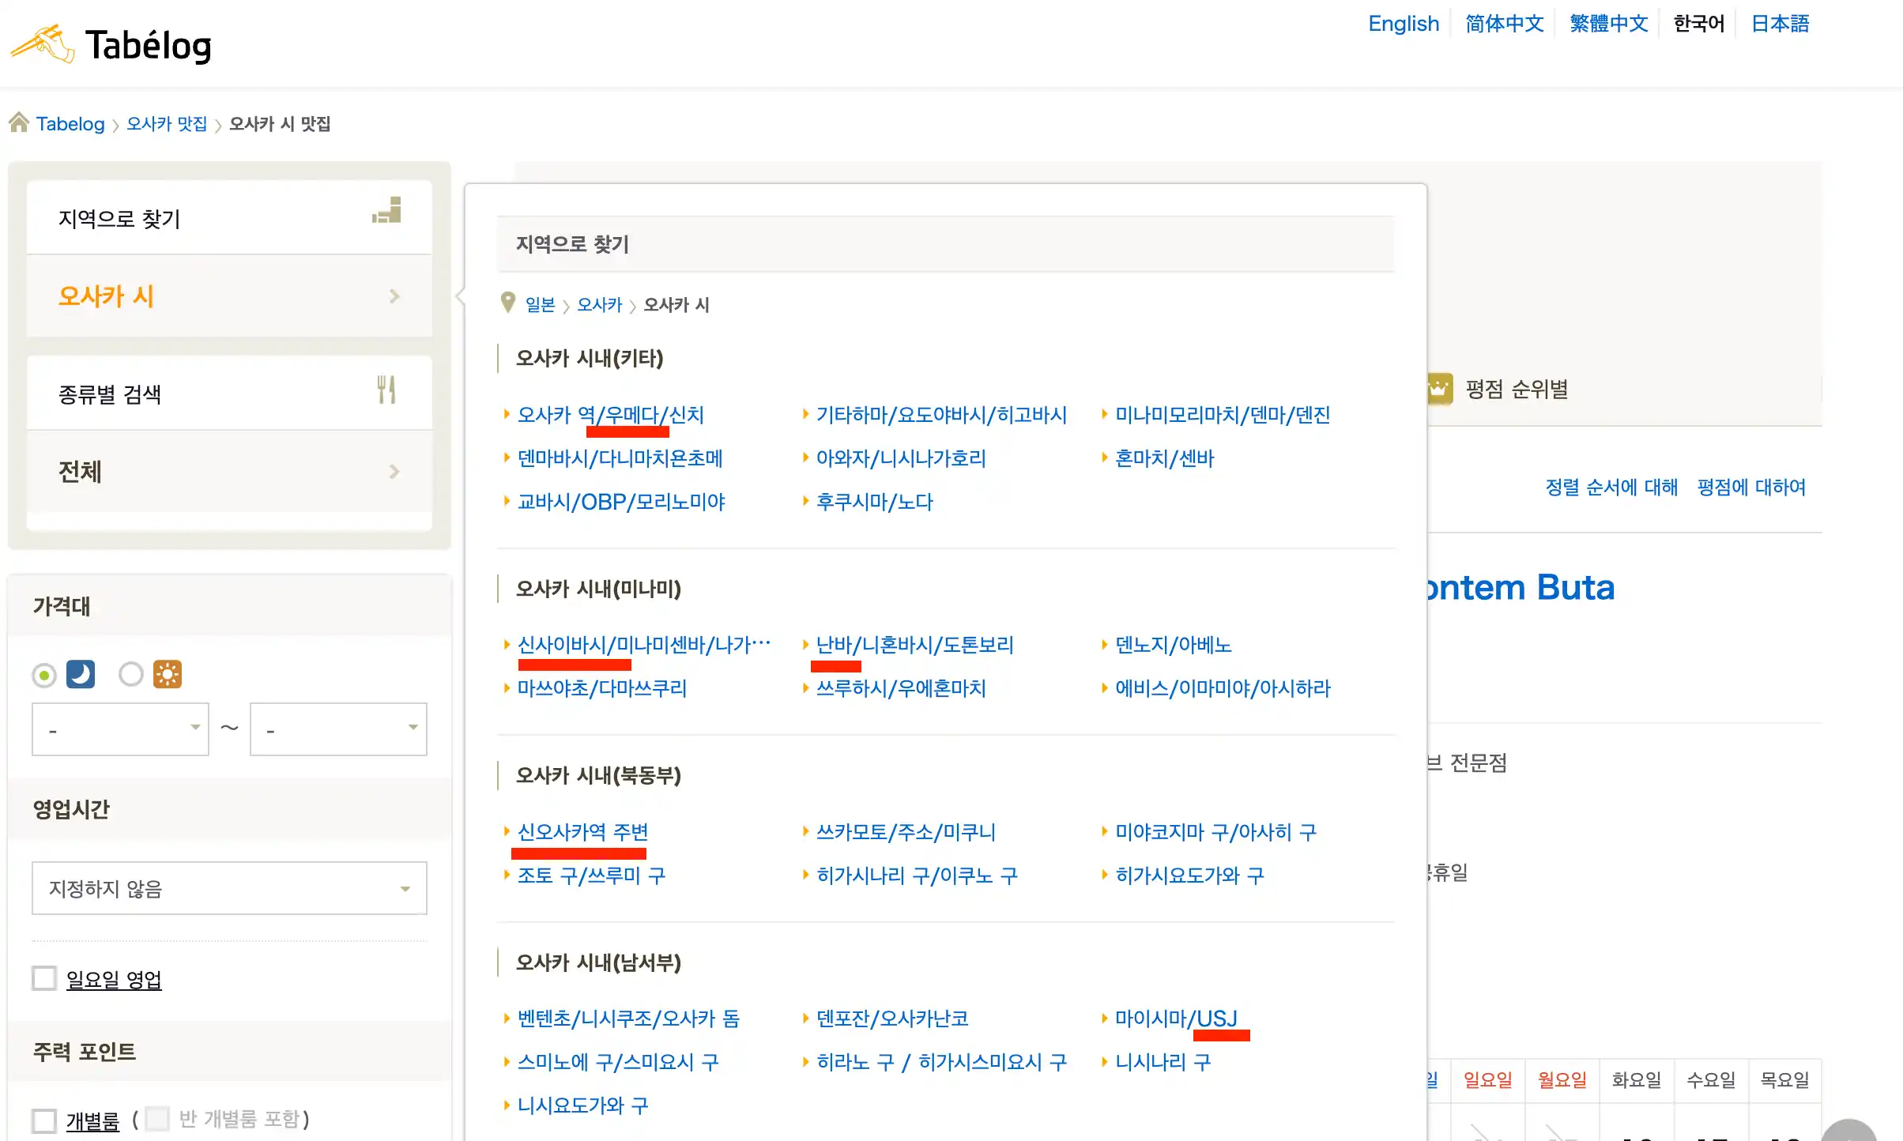This screenshot has width=1903, height=1141.
Task: Click the fork and knife cuisine icon
Action: tap(386, 390)
